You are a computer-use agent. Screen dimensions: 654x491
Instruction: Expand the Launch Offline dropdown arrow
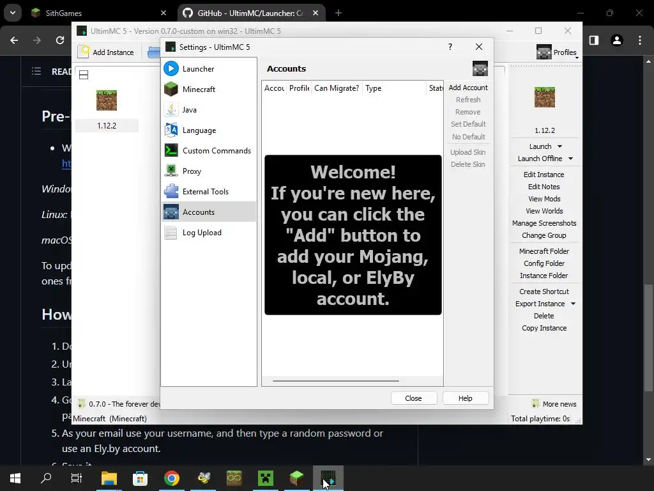570,159
